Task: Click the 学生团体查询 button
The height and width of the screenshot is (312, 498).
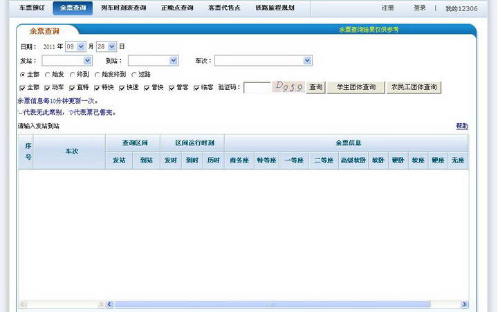Action: tap(356, 88)
